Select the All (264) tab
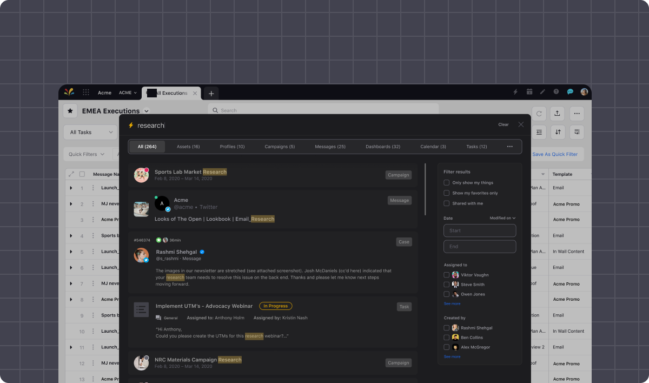The width and height of the screenshot is (649, 383). (x=147, y=147)
